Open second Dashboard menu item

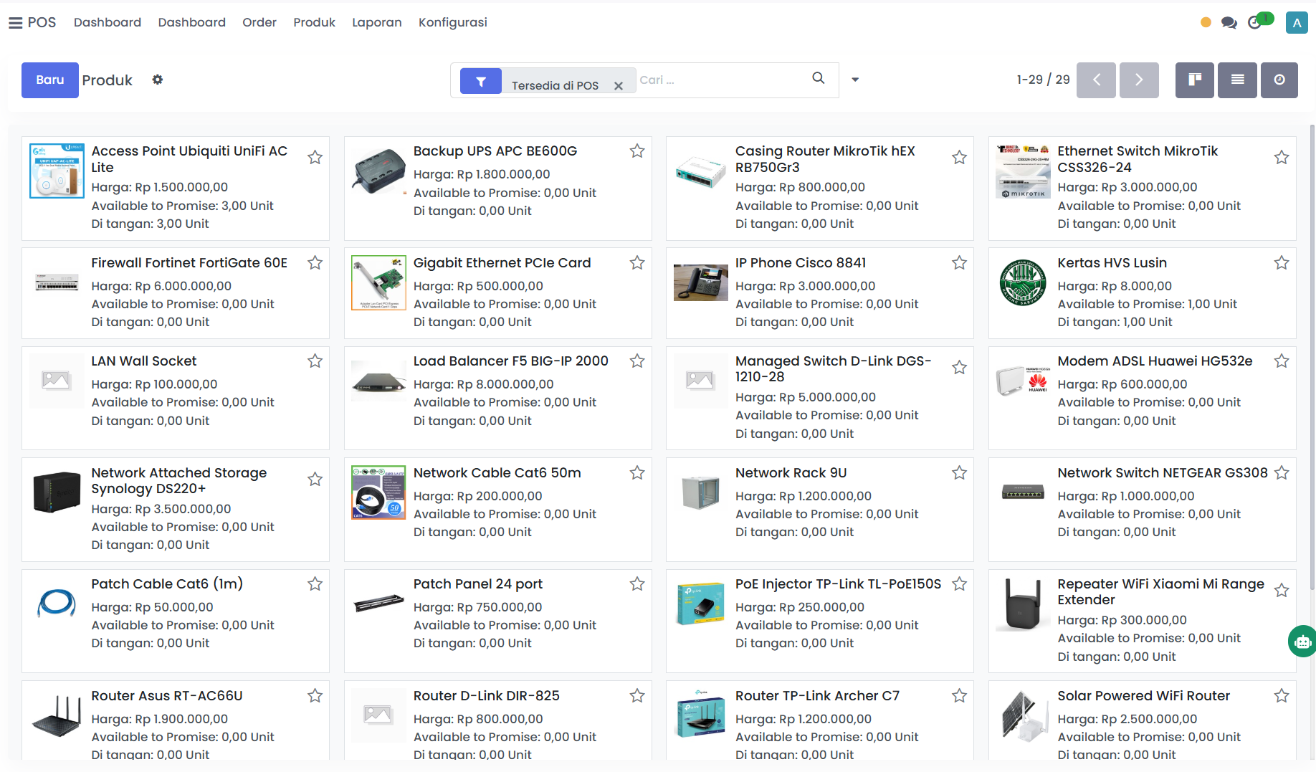pyautogui.click(x=192, y=23)
